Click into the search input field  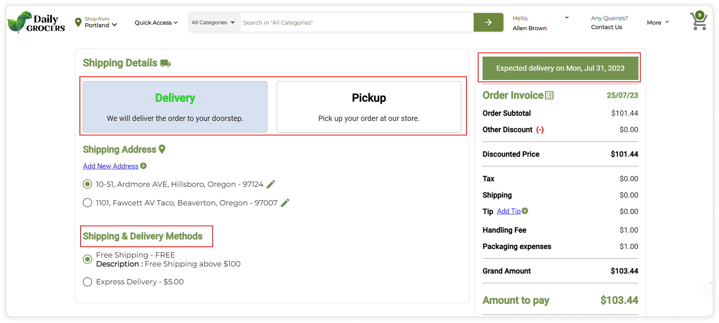357,22
